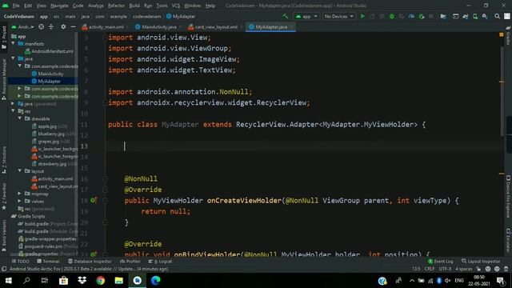The image size is (512, 288).
Task: Select MainActivity in project tree
Action: pos(47,74)
